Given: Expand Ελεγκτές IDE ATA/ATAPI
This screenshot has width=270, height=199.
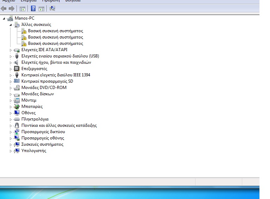Looking at the screenshot, I should point(11,50).
